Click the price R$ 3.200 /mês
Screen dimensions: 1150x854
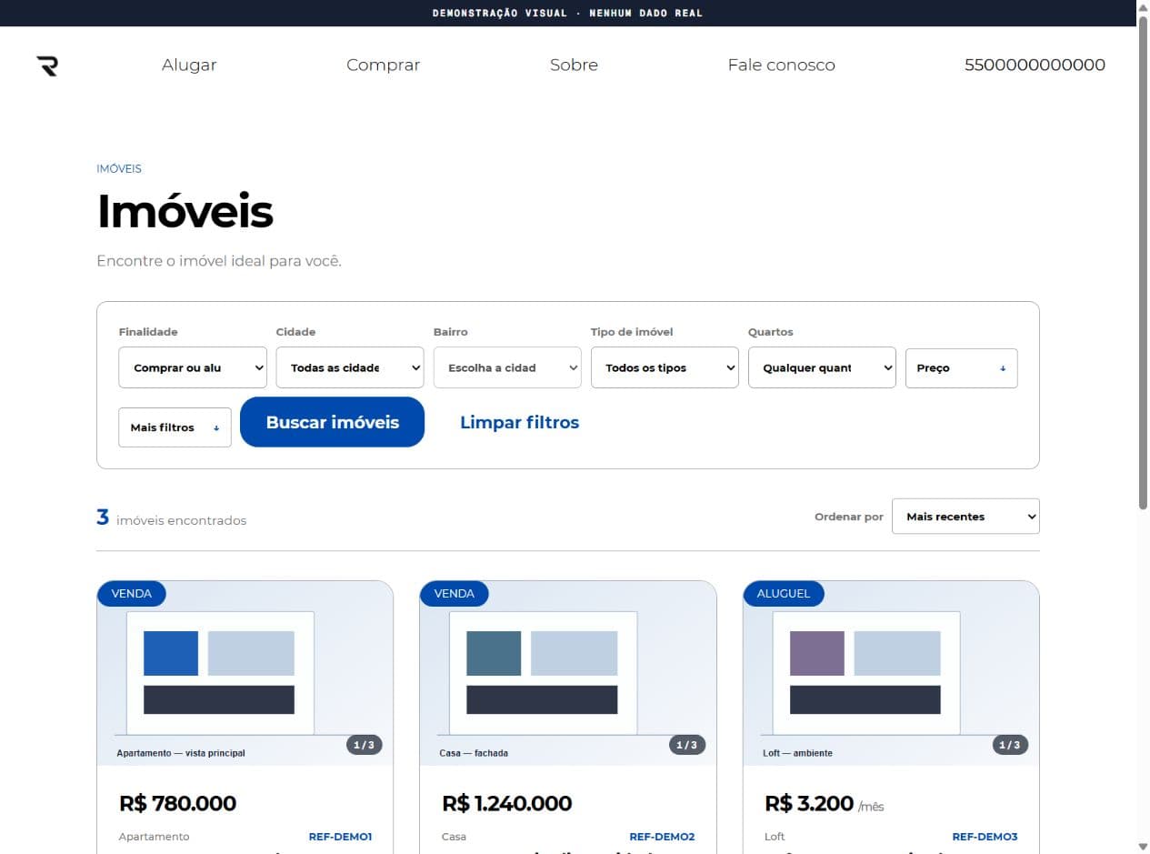[x=825, y=804]
